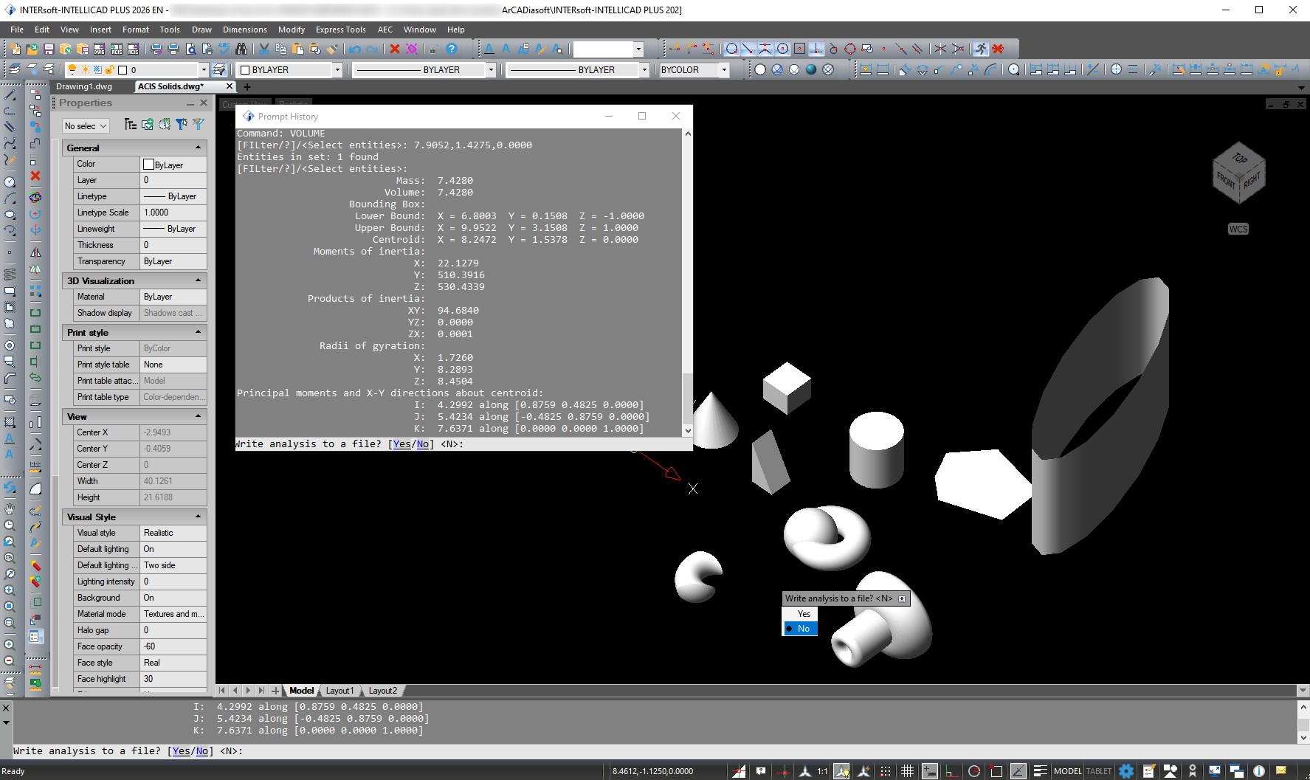Image resolution: width=1310 pixels, height=780 pixels.
Task: Click the red X delete tool in left toolbar
Action: tap(35, 176)
